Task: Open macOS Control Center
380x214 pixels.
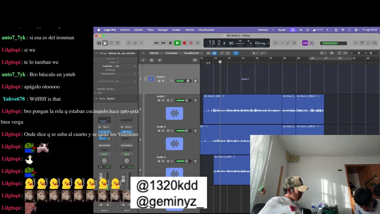Action: pyautogui.click(x=356, y=30)
